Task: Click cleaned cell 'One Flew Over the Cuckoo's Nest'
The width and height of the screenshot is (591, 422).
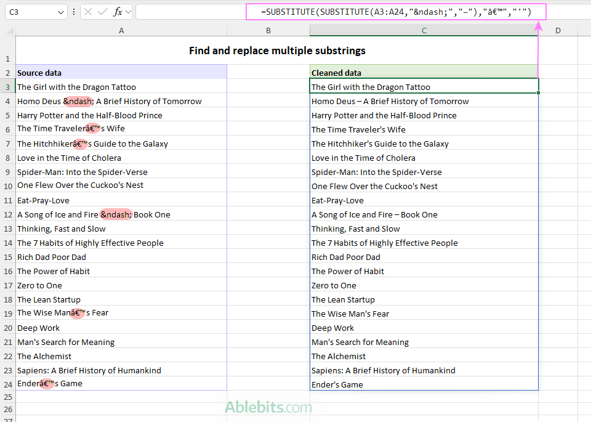Action: click(x=424, y=185)
